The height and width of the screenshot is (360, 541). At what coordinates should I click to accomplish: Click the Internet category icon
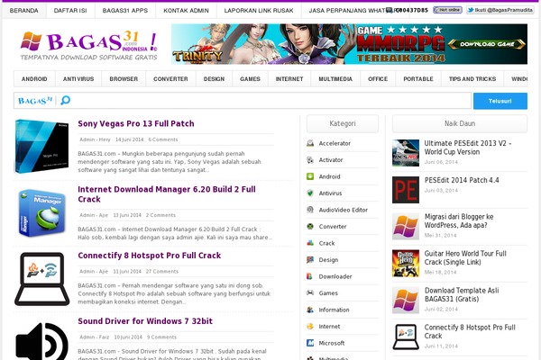310,326
